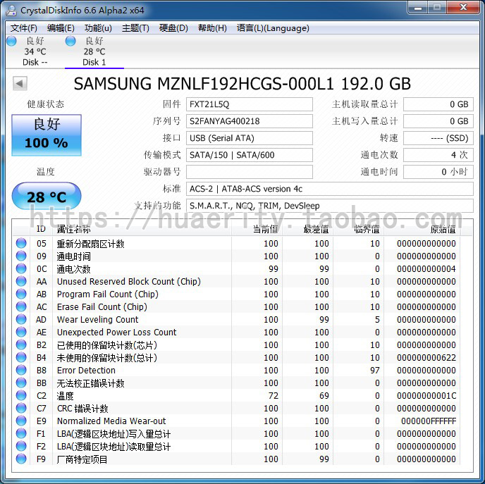Open the 文件(F) menu

[24, 28]
